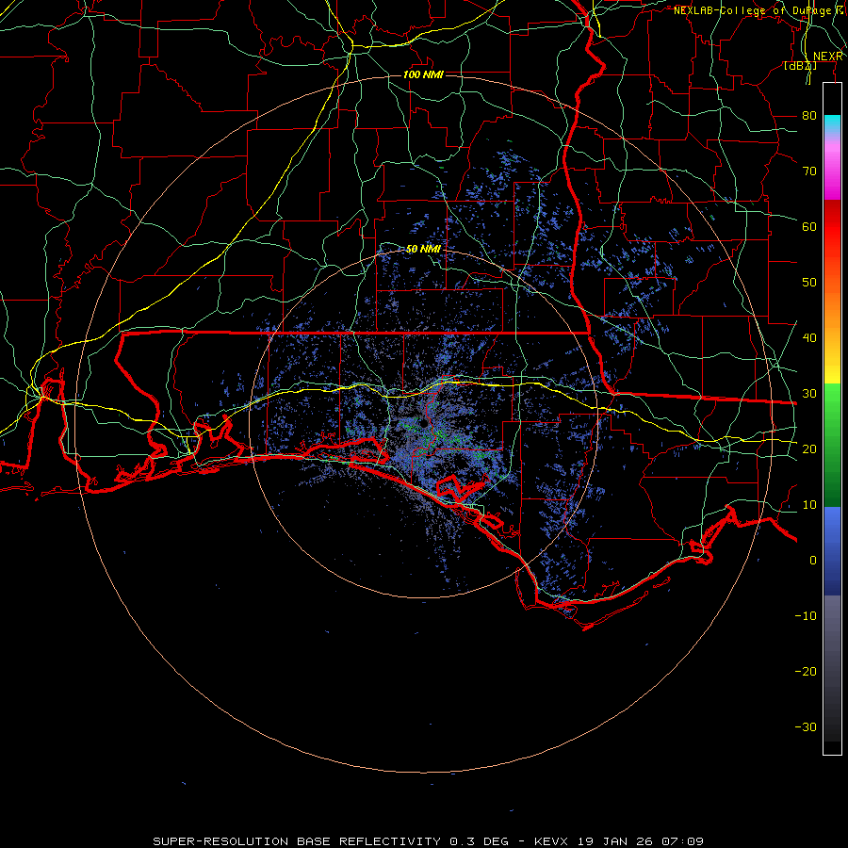
Task: Click the "50 NMI" range ring label
Action: [423, 249]
